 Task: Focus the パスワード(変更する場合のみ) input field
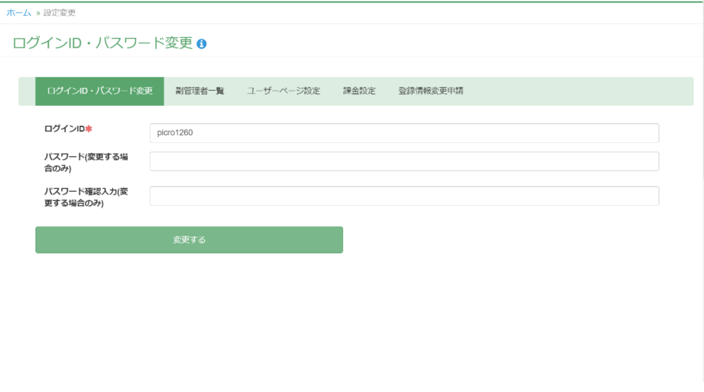click(x=404, y=161)
